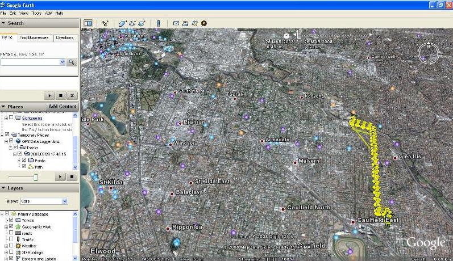Enable the roads layer checkbox
This screenshot has width=453, height=261.
[11, 233]
